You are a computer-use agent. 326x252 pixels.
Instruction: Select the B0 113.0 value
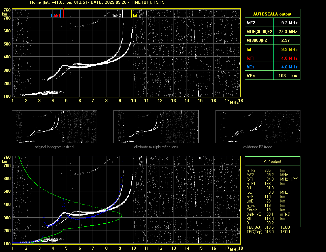coord(269,219)
